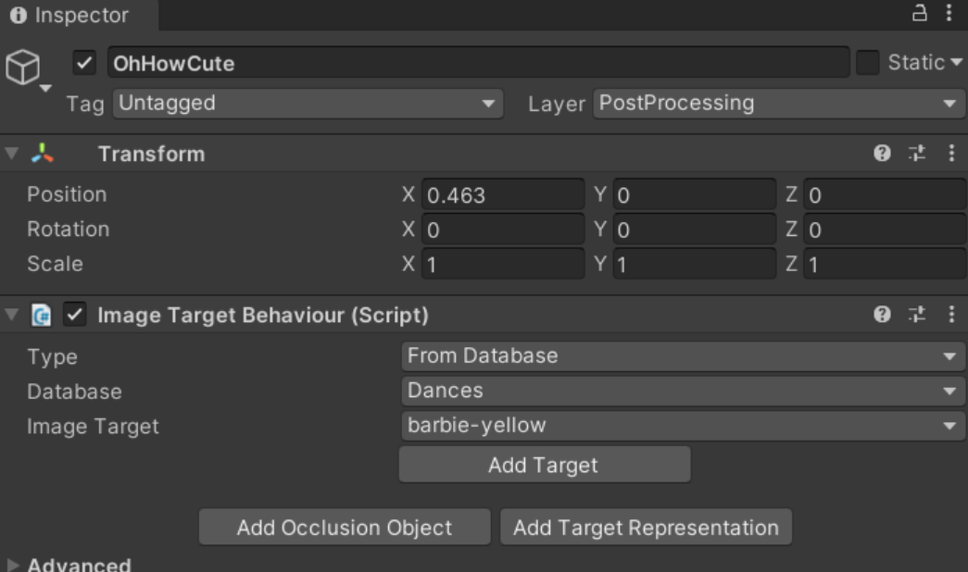Click the Add Target button
The width and height of the screenshot is (968, 572).
[544, 465]
